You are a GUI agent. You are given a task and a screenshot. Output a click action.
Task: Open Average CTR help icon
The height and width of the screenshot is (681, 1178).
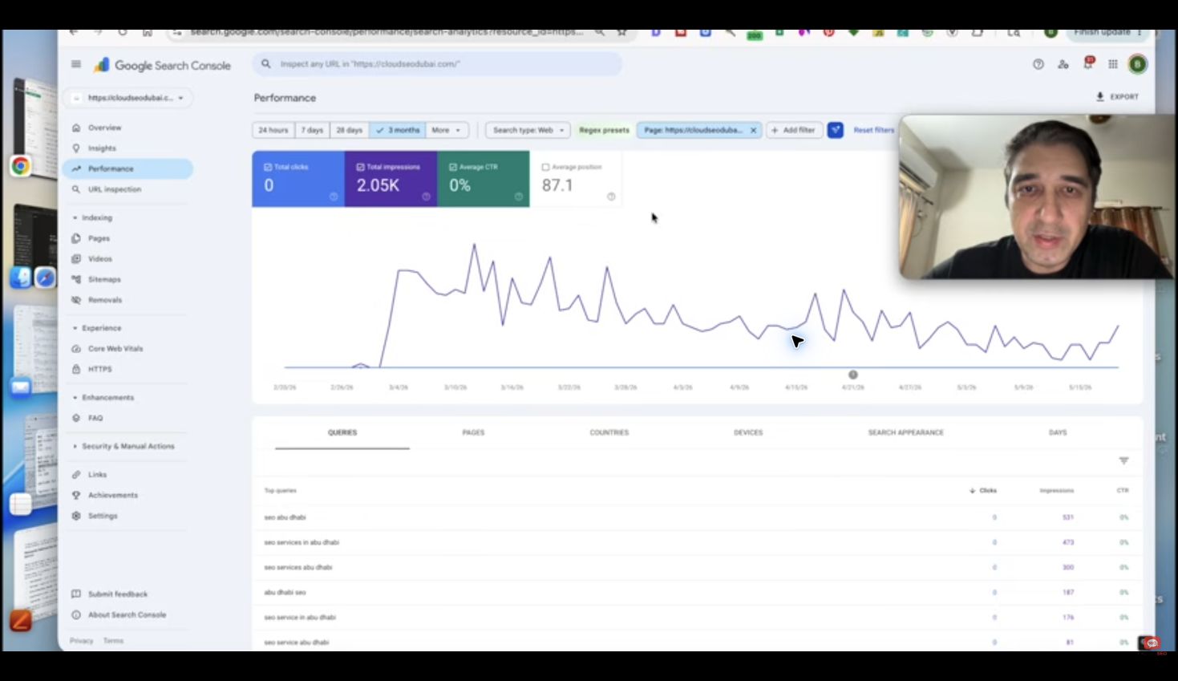[518, 197]
